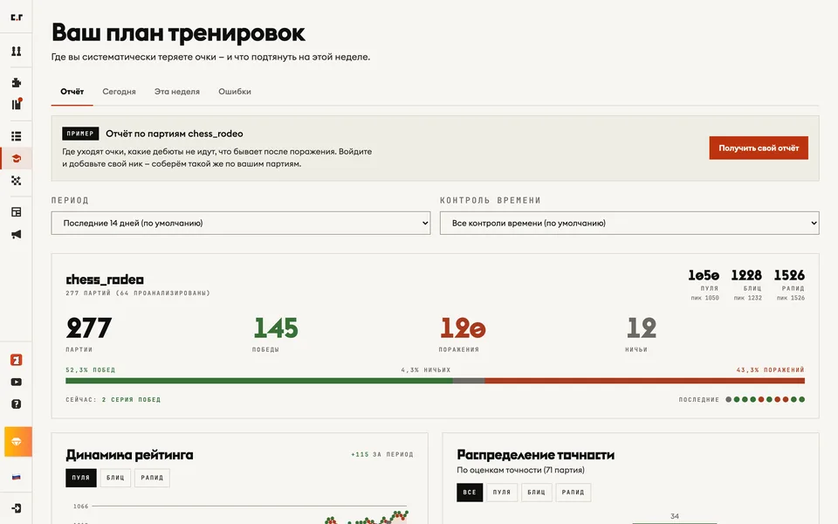
Task: Select the graduation cap training icon
Action: click(17, 158)
